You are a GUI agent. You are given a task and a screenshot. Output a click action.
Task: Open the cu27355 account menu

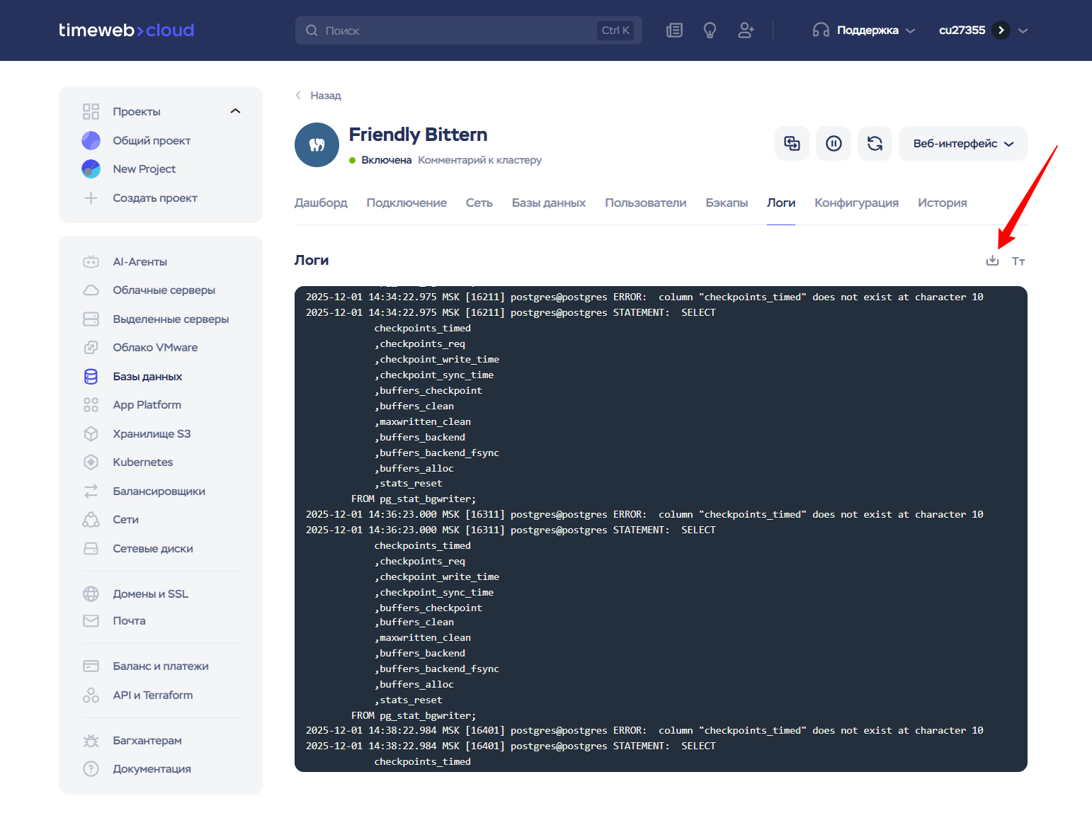pyautogui.click(x=982, y=30)
